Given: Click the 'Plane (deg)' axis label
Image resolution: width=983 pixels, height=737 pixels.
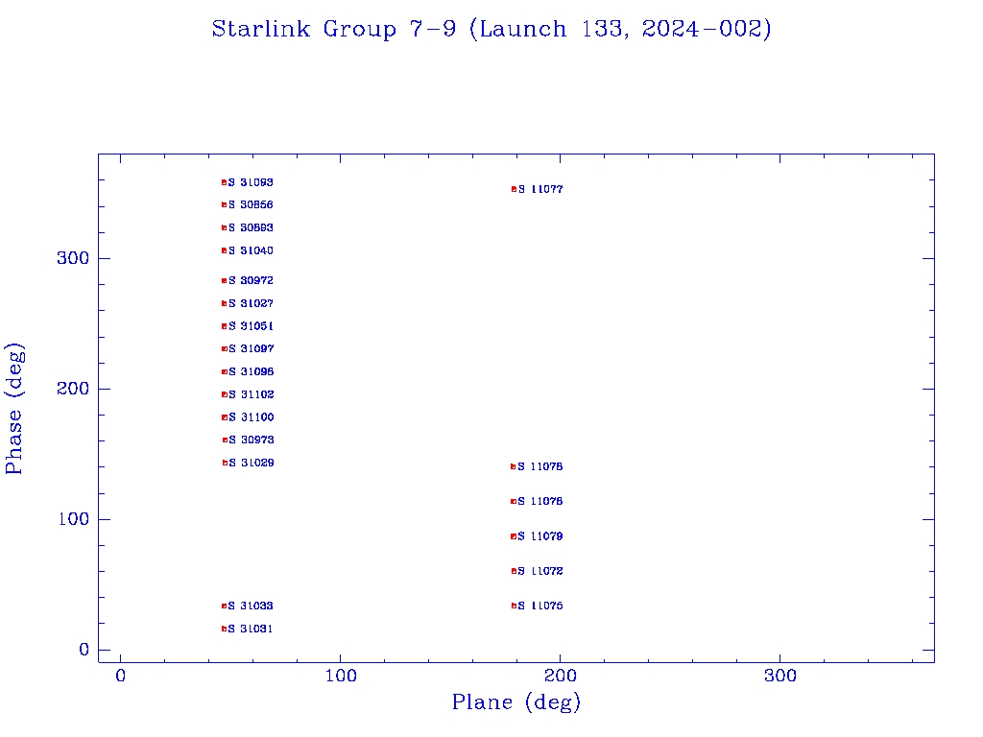Looking at the screenshot, I should point(515,702).
